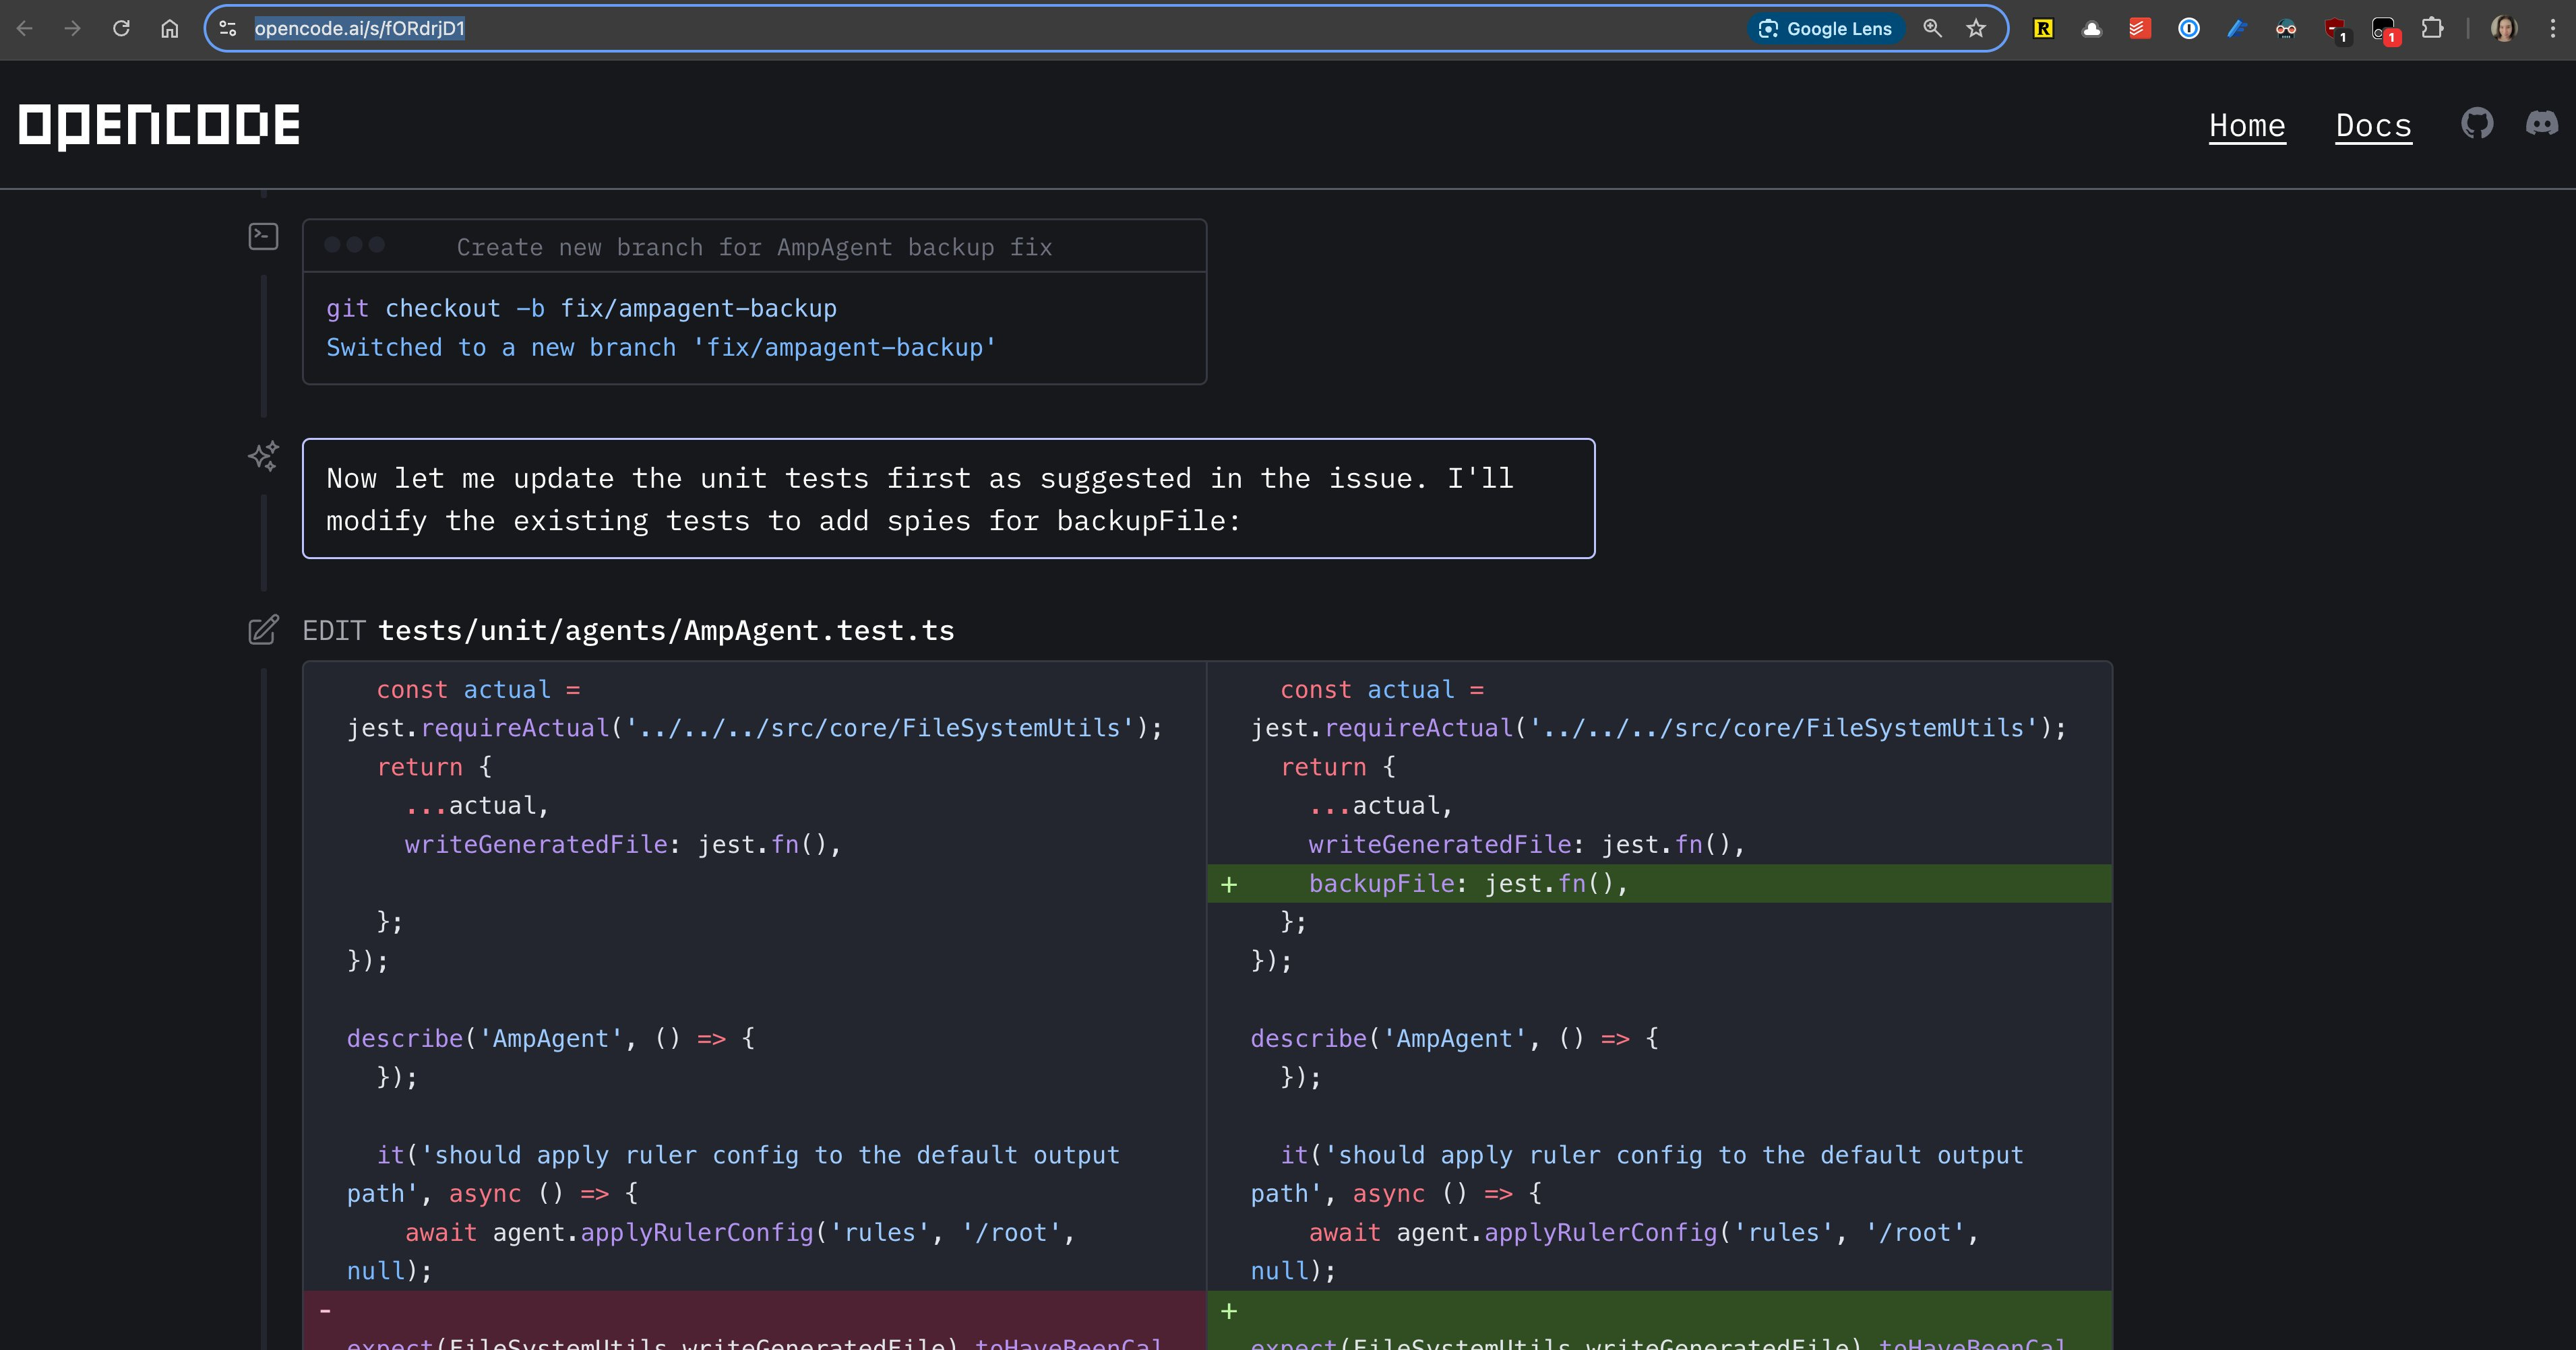This screenshot has height=1350, width=2576.
Task: Open the Chrome three-dot menu
Action: 2552,29
